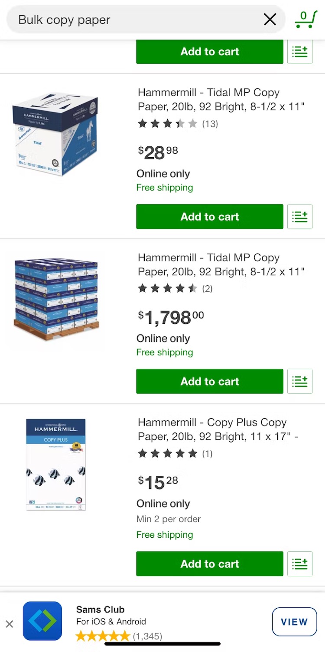Click the Bulk copy paper search field
The height and width of the screenshot is (652, 325).
coord(130,19)
